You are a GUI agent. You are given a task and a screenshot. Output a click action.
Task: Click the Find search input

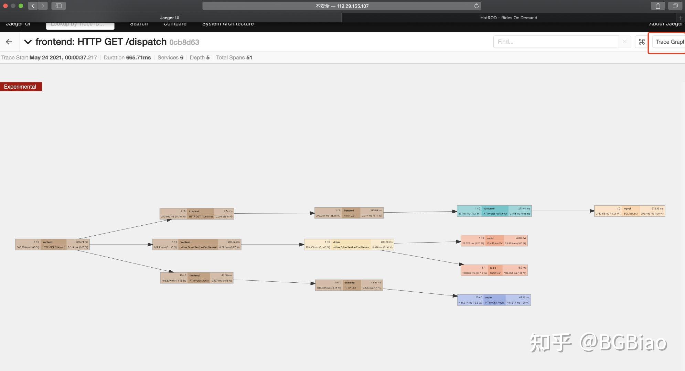pos(556,42)
